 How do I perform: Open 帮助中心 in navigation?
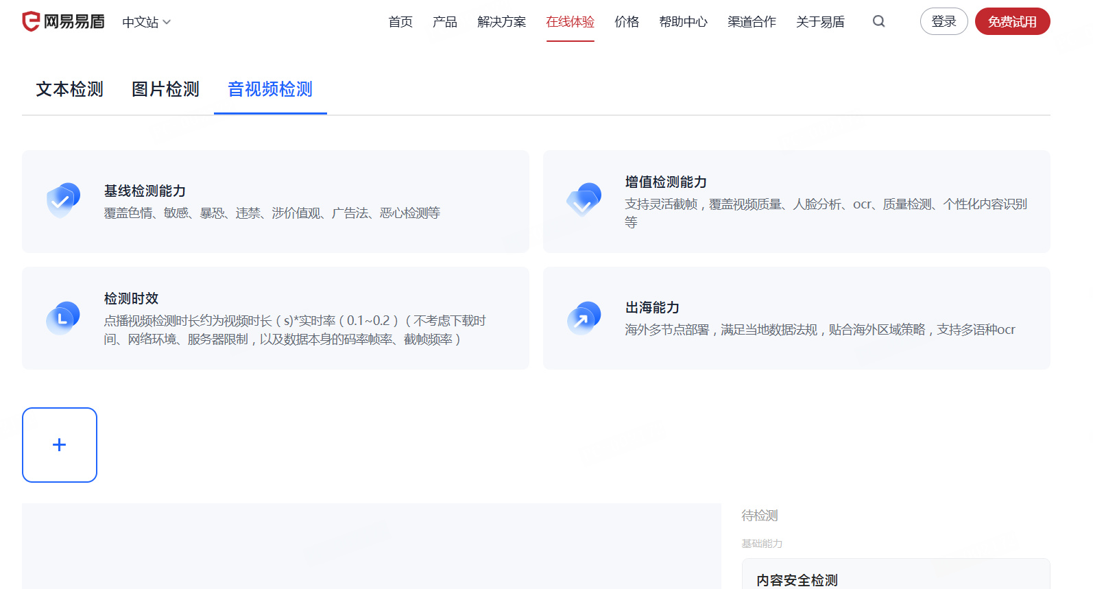[x=684, y=22]
